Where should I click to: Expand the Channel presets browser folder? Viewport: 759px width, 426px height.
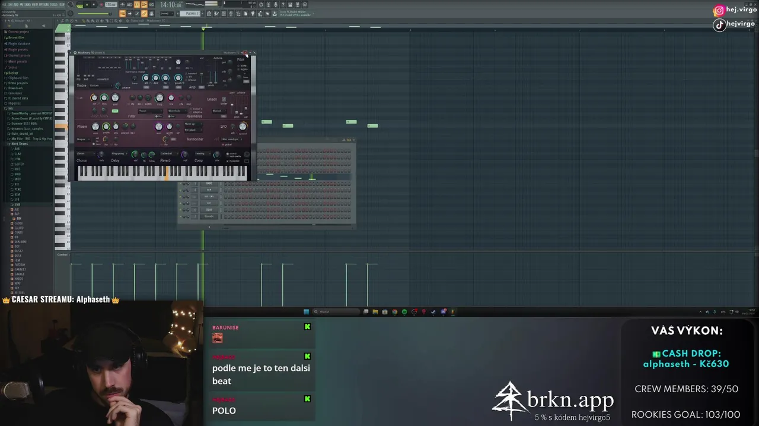tap(18, 56)
